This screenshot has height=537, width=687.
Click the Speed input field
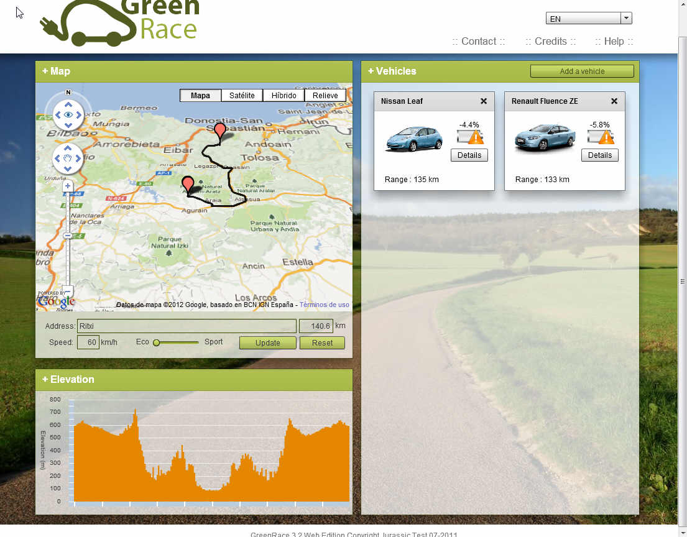tap(88, 342)
